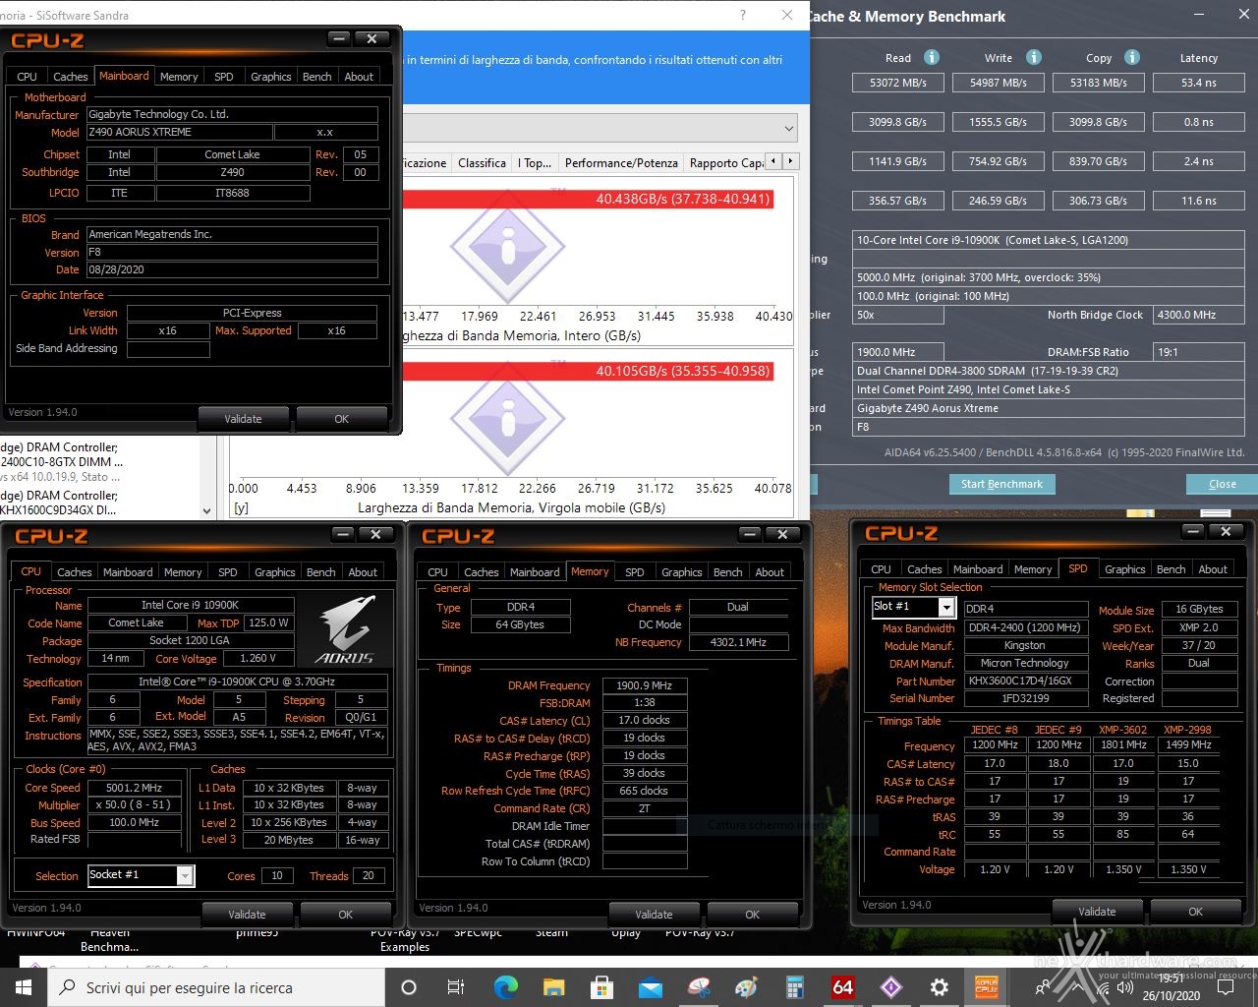
Task: Launch Microsoft Edge from the taskbar
Action: [x=505, y=987]
